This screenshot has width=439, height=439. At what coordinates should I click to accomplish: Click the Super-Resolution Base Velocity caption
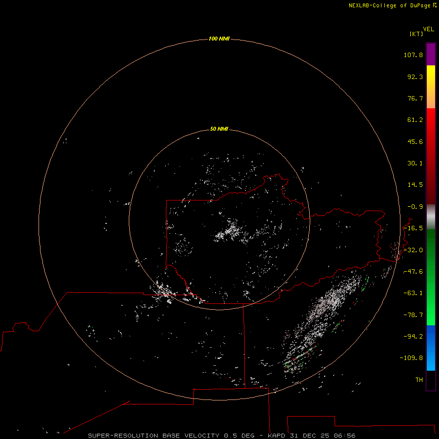click(222, 436)
